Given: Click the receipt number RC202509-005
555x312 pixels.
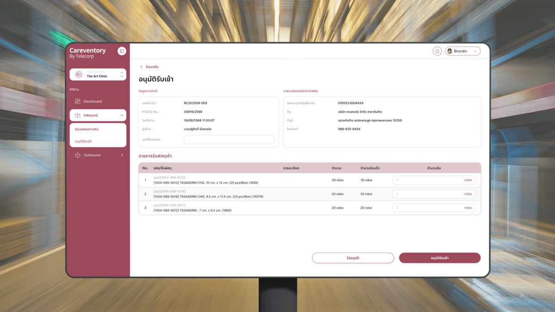Looking at the screenshot, I should [x=196, y=103].
